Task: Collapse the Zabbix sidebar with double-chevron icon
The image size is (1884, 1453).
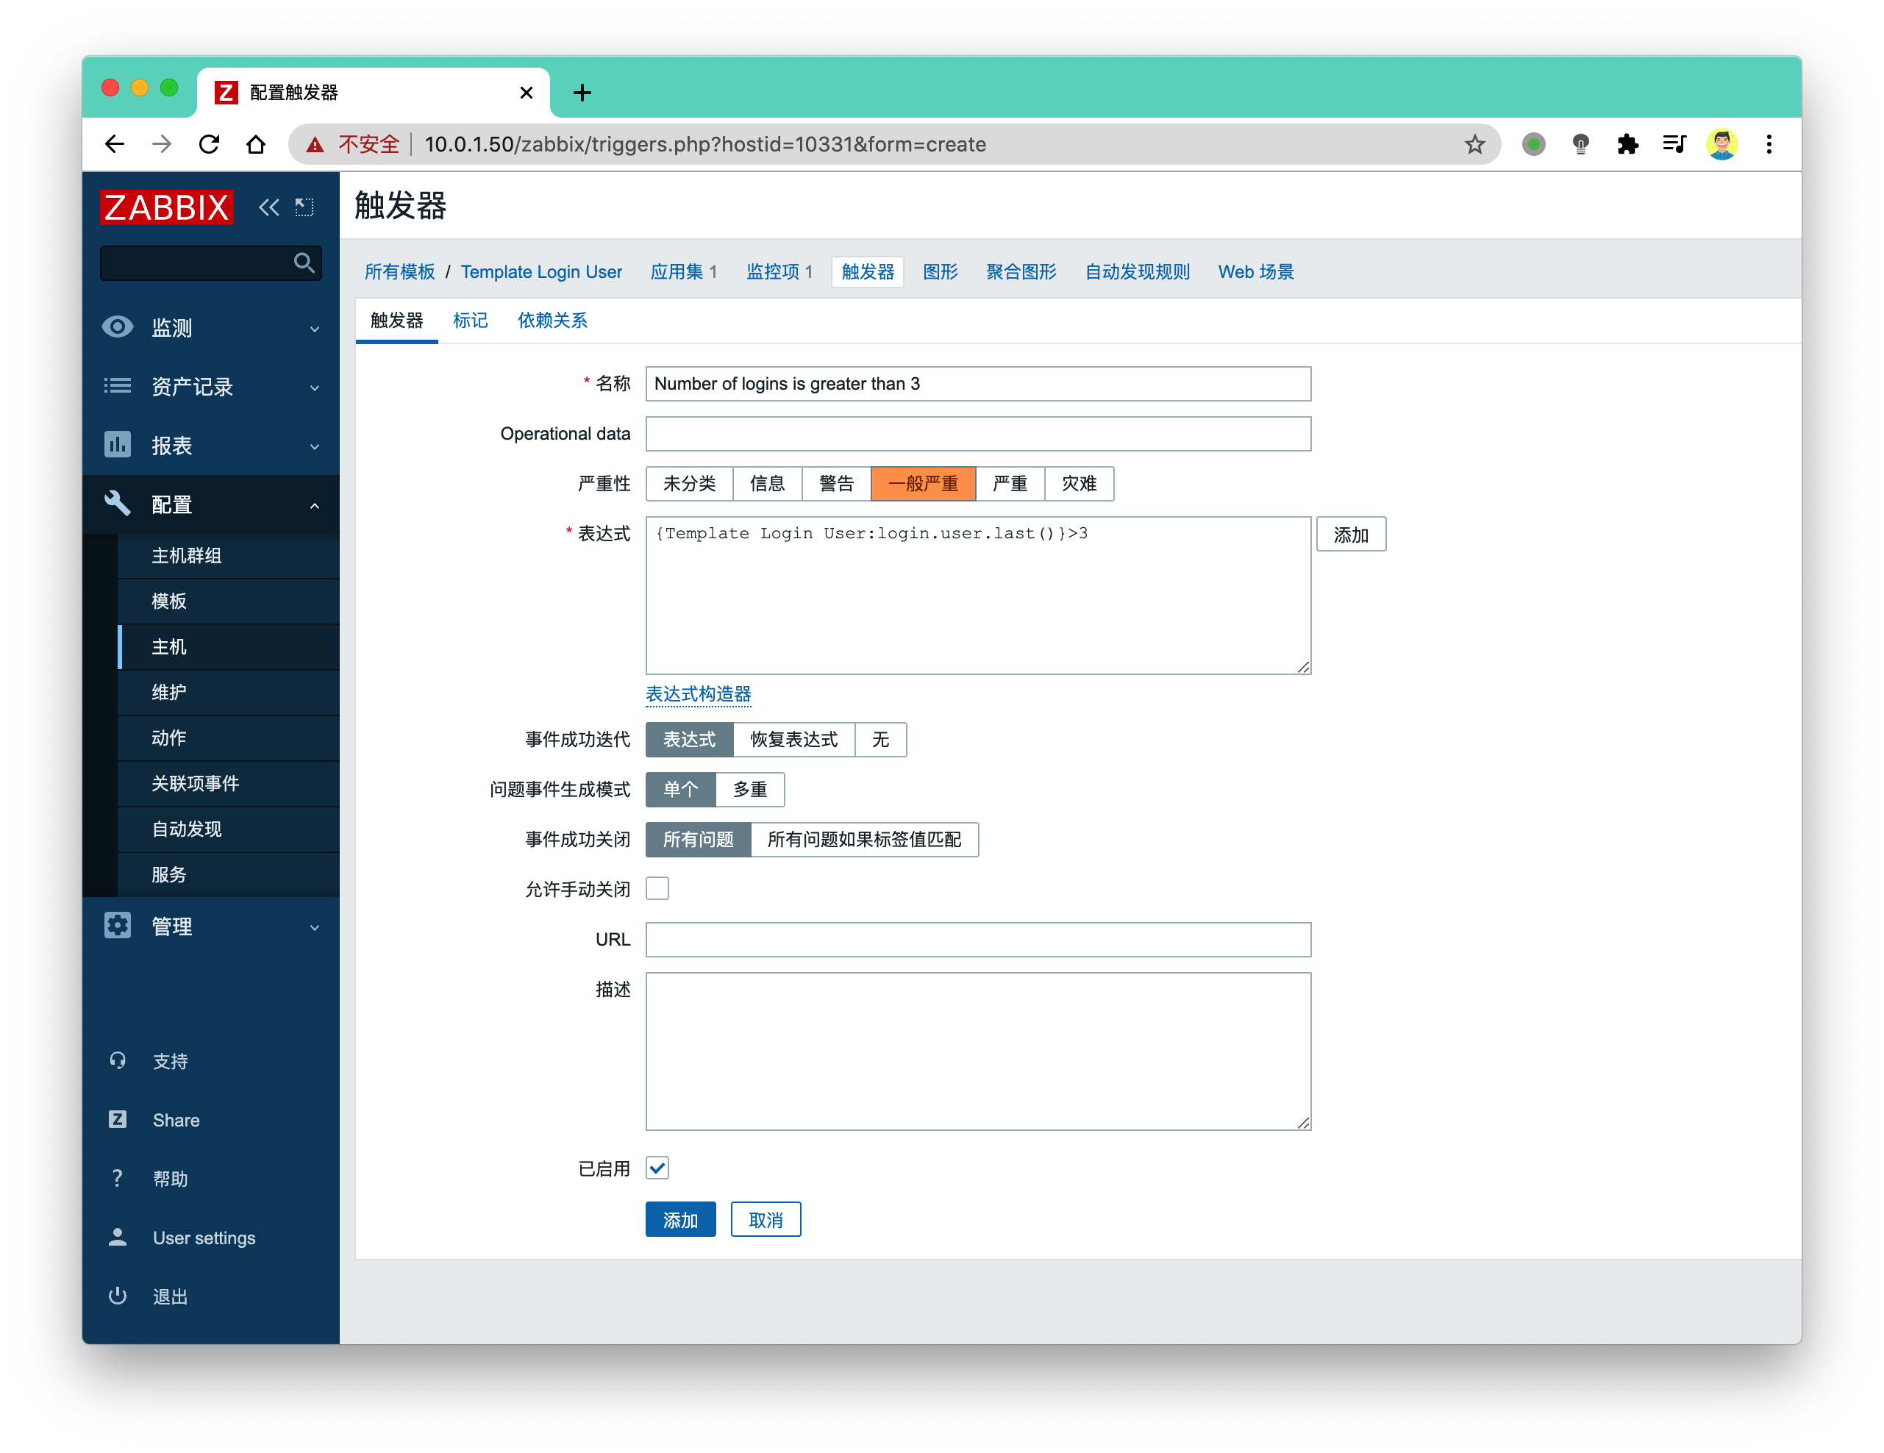Action: (x=268, y=207)
